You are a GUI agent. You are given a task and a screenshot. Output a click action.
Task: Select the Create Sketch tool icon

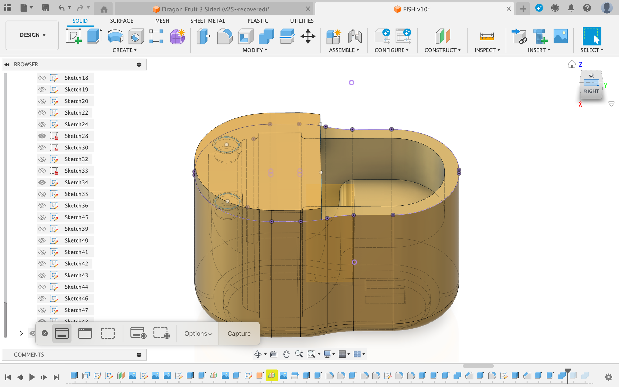(x=74, y=36)
